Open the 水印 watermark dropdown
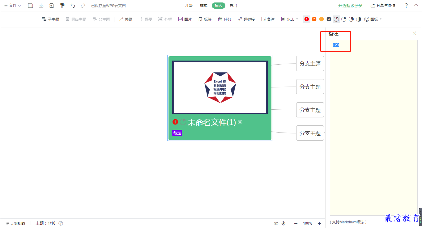Screen dimensions: 422x228 click(x=290, y=19)
